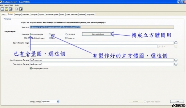Toggle Show progress popups checkbox

point(31,68)
